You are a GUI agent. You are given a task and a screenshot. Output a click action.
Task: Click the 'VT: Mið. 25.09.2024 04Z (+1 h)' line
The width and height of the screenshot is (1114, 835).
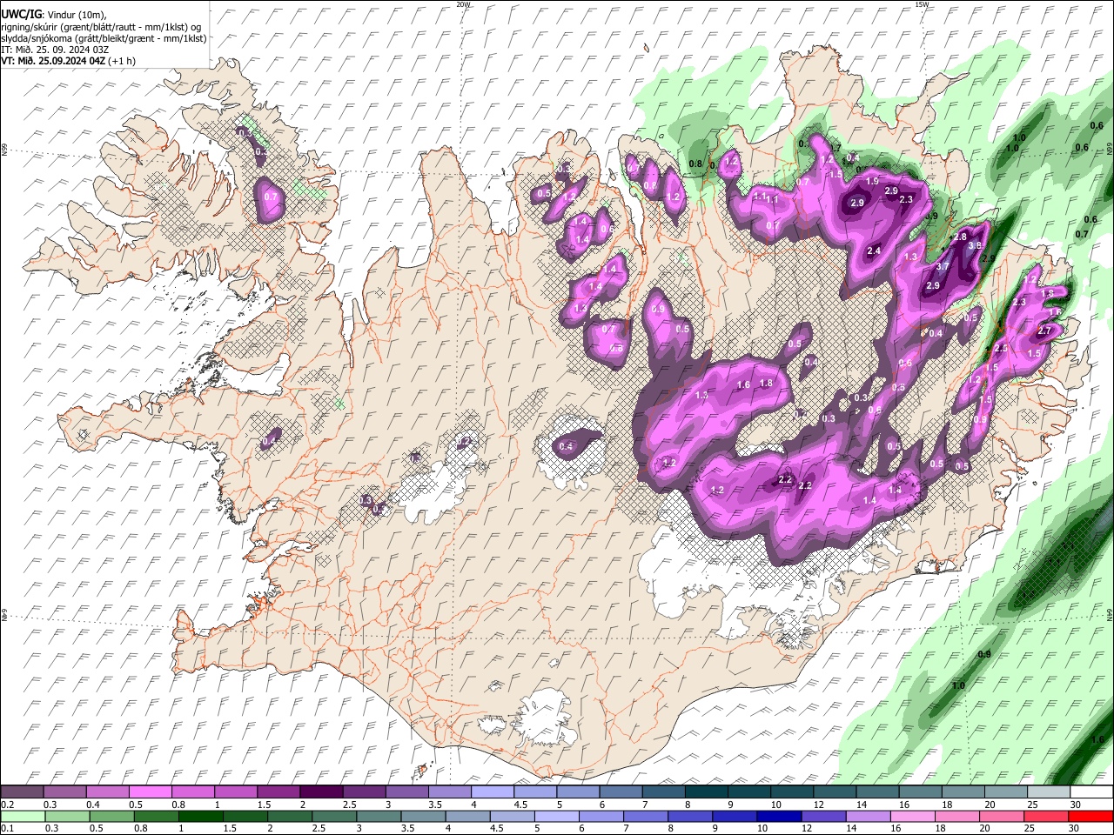coord(68,61)
